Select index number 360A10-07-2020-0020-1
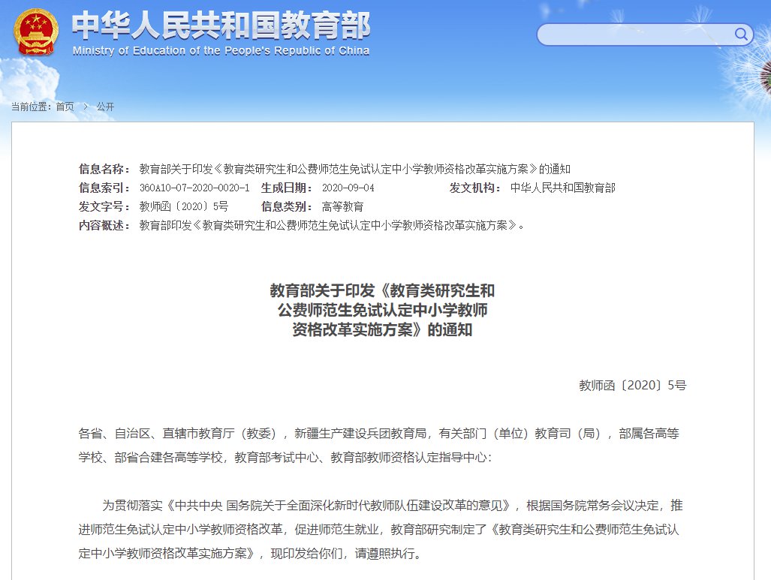Screen dimensions: 771x580 tap(194, 188)
